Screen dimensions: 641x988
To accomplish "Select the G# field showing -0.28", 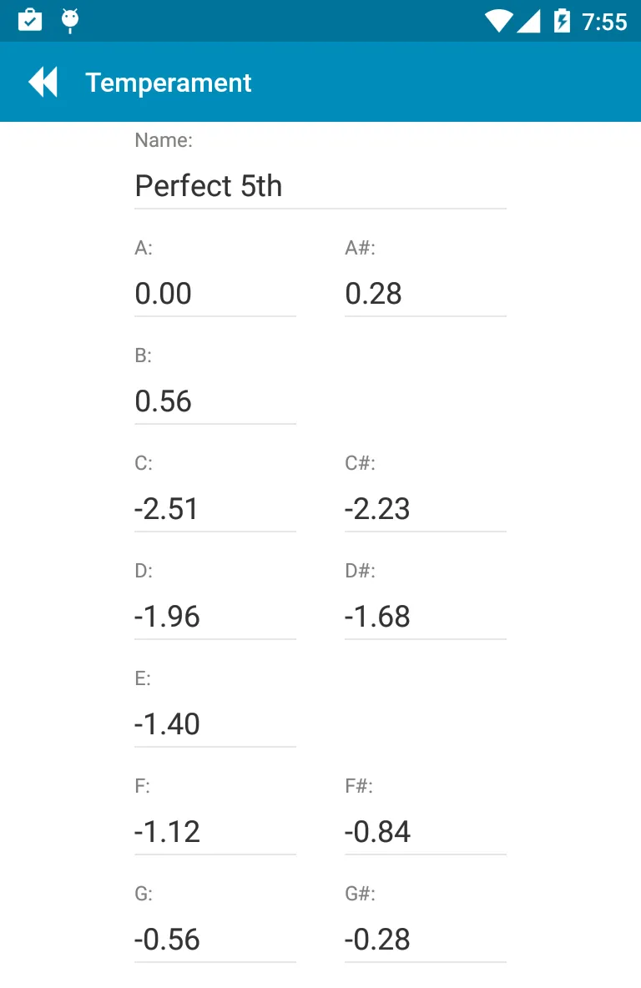I will (x=425, y=940).
